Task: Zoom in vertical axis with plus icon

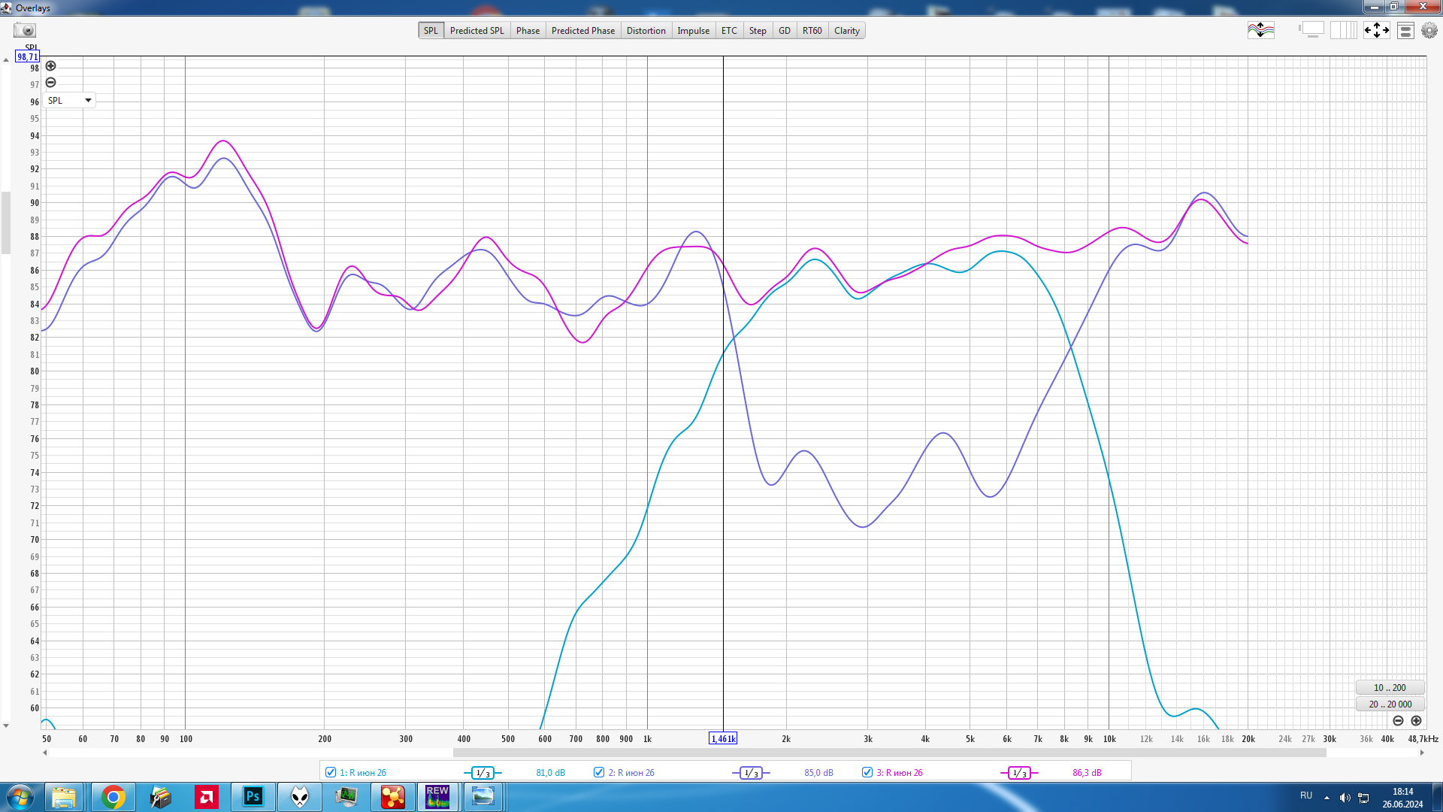Action: [x=51, y=66]
